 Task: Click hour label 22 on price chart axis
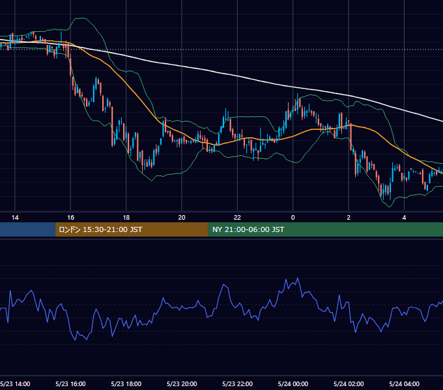(x=237, y=218)
